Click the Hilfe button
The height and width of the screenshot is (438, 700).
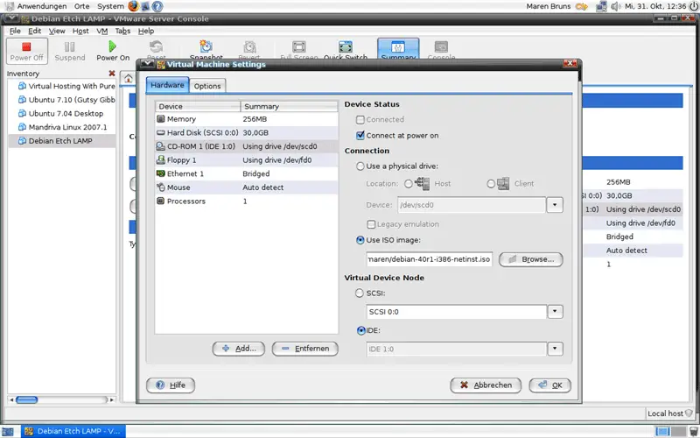171,385
